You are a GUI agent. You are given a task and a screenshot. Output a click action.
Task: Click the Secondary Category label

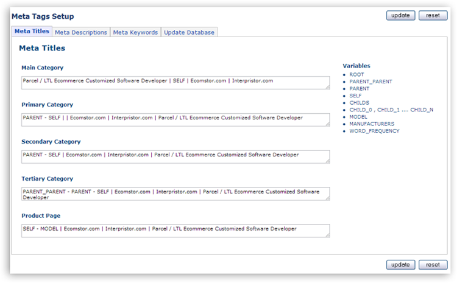click(51, 141)
